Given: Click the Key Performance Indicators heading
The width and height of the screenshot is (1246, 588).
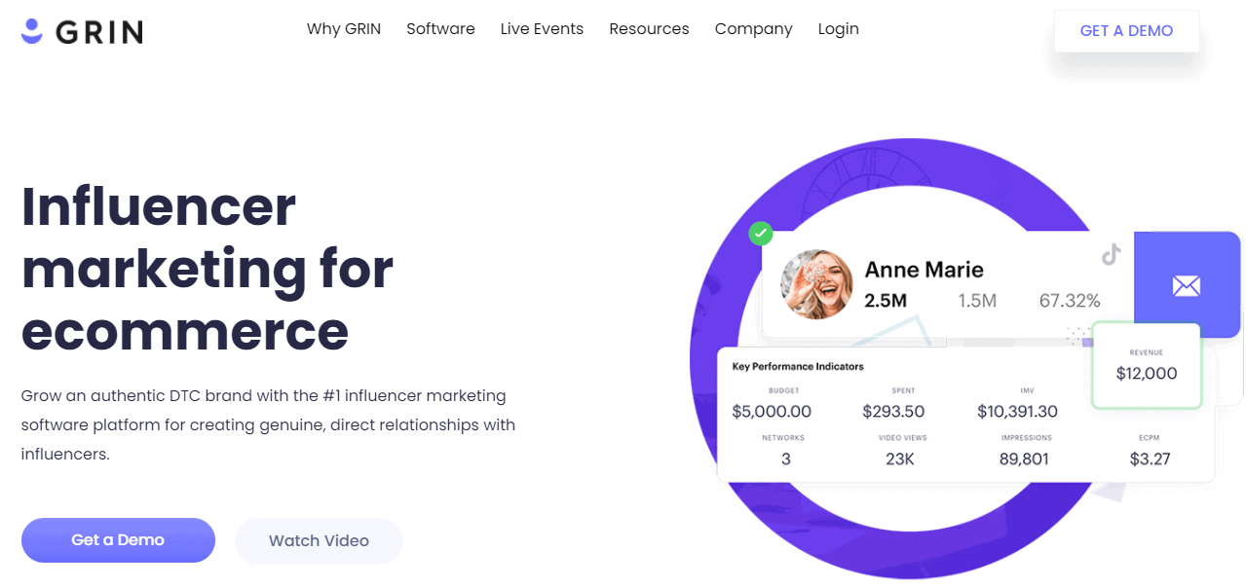Looking at the screenshot, I should pos(798,366).
